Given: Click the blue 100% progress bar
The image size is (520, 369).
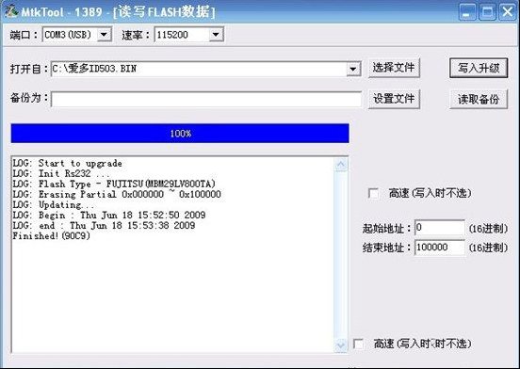Looking at the screenshot, I should 180,133.
